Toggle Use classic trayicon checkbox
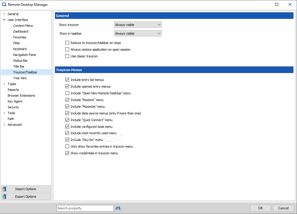Viewport: 297px width, 214px height. point(67,56)
